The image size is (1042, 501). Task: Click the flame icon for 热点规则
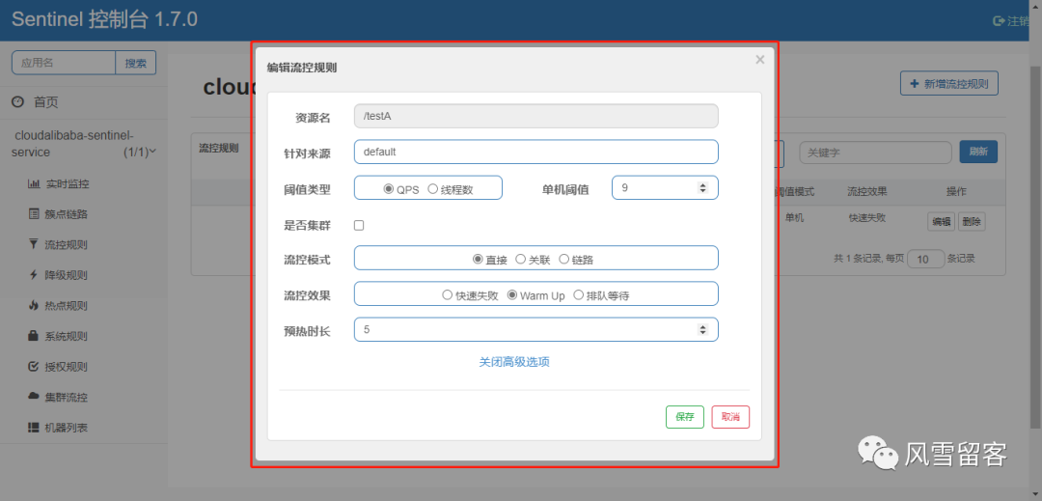[33, 306]
